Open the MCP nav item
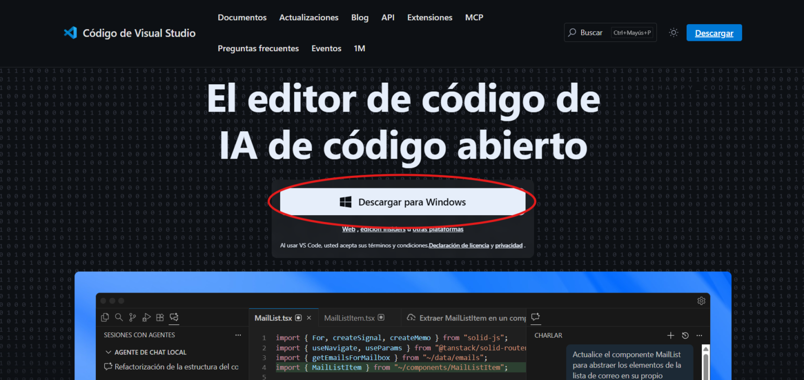Viewport: 804px width, 380px height. 474,17
